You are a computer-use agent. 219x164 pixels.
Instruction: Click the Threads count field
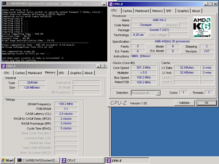pyautogui.click(x=209, y=92)
